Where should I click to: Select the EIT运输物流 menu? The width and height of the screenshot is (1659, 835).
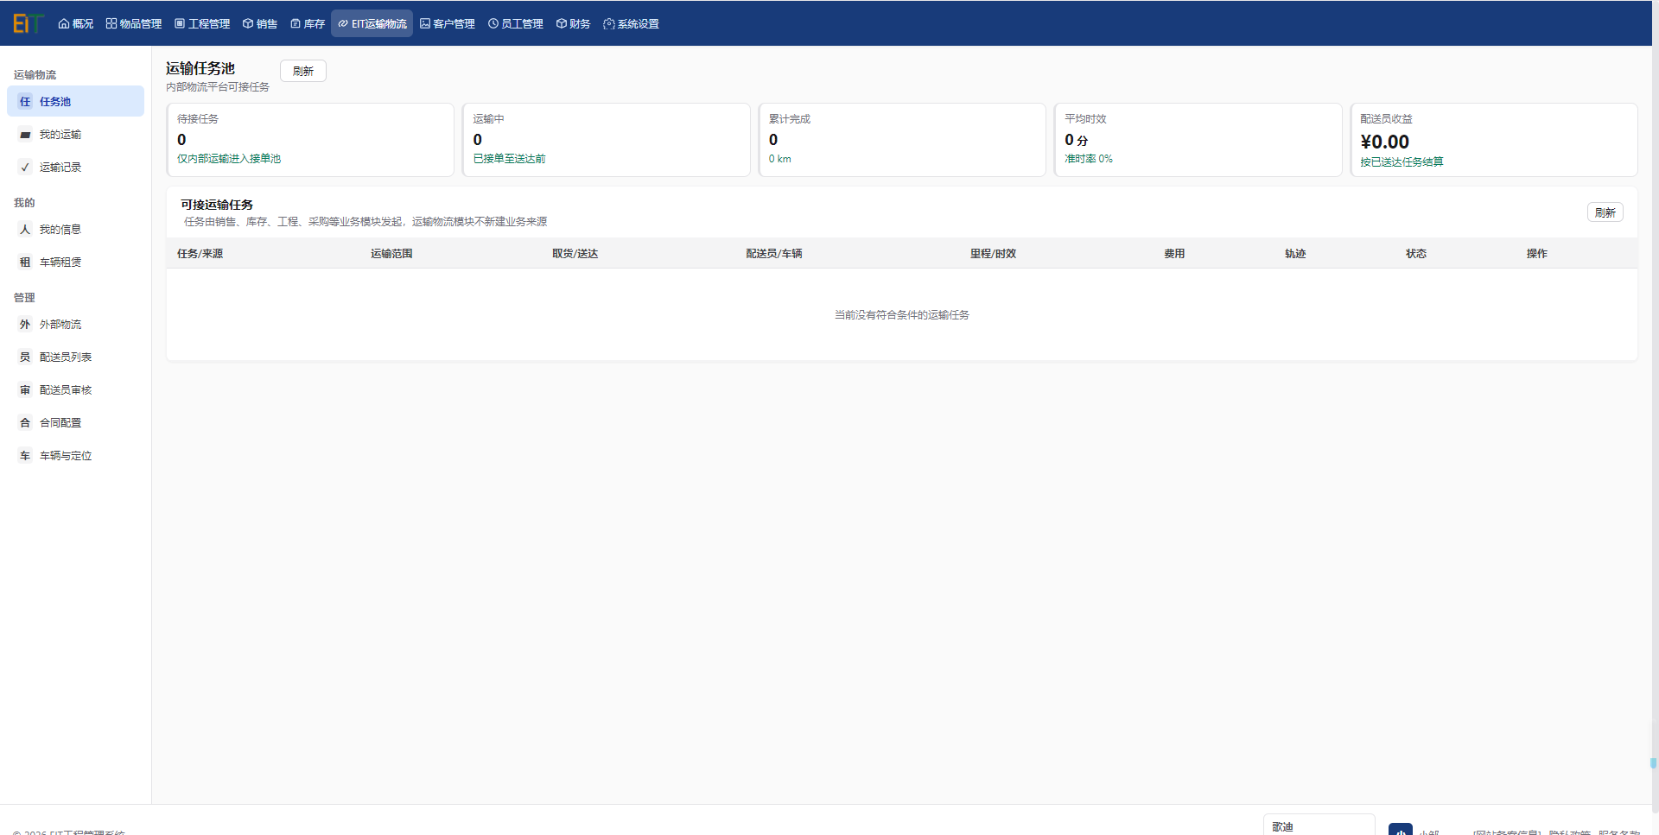(372, 23)
